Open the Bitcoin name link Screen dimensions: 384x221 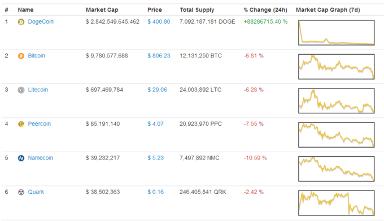click(37, 55)
